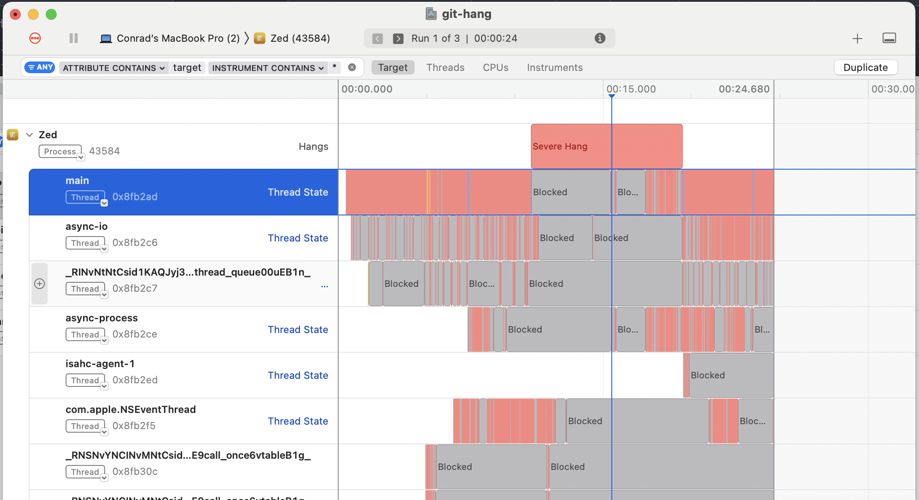Go to previous run arrow
Viewport: 919px width, 500px height.
coord(378,39)
